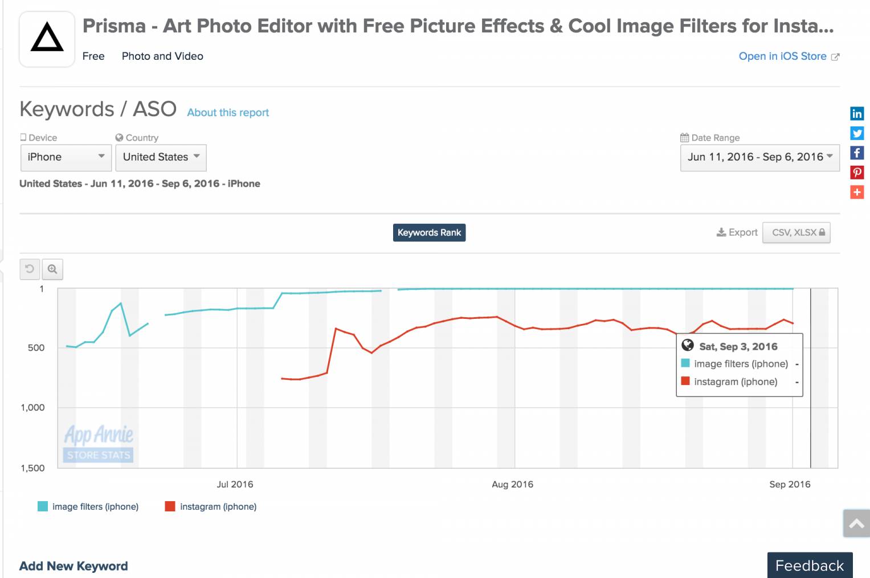Screen dimensions: 870x578
Task: Share report on Pinterest
Action: 857,173
